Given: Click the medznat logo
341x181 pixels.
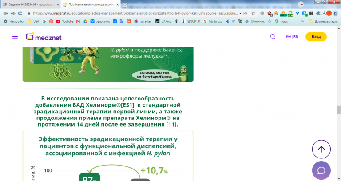Looking at the screenshot, I should pyautogui.click(x=44, y=36).
